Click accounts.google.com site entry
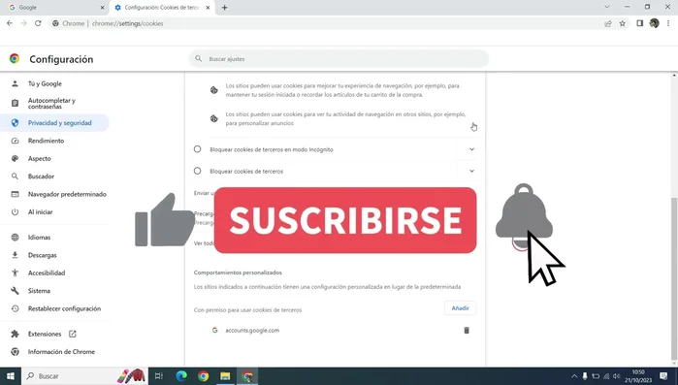Screen dimensions: 678x385 (x=252, y=330)
